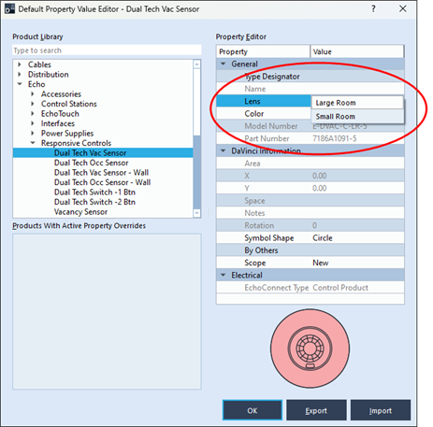Click the application icon in the title bar

[x=9, y=9]
